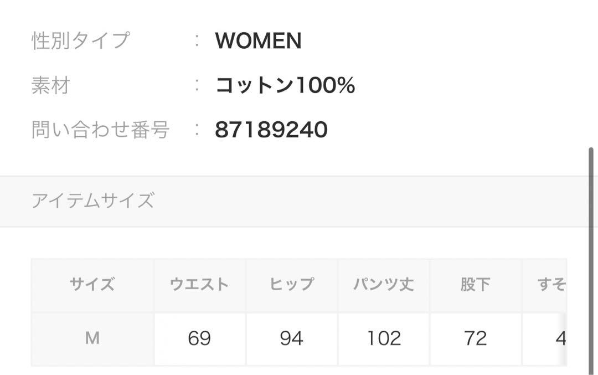Click the vertical scrollbar on the right edge
This screenshot has width=598, height=375.
click(591, 260)
